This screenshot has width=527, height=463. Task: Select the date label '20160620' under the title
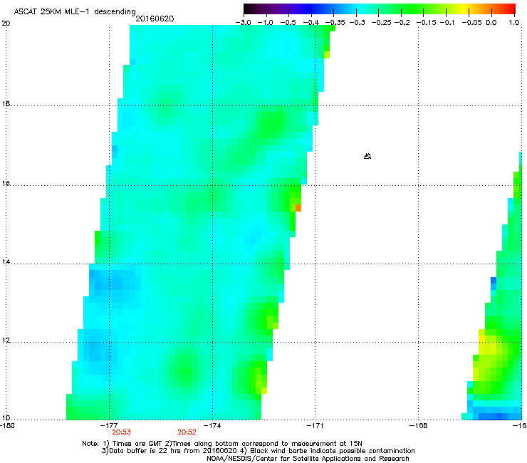point(155,19)
